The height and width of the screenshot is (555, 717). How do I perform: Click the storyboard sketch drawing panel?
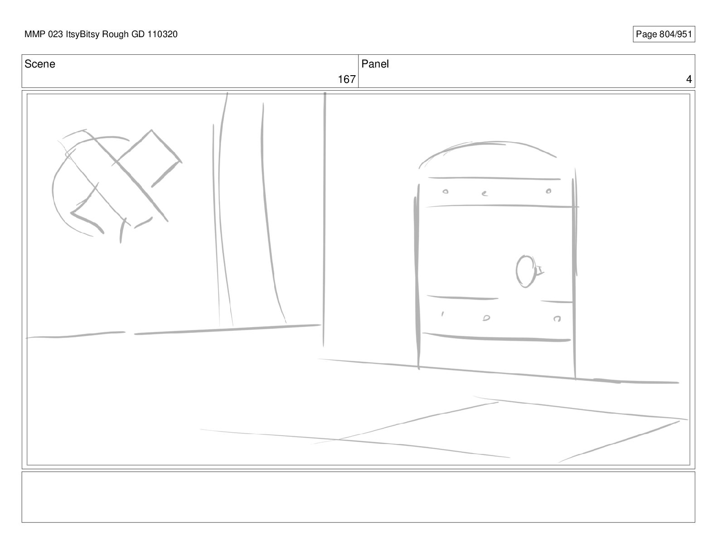point(358,279)
